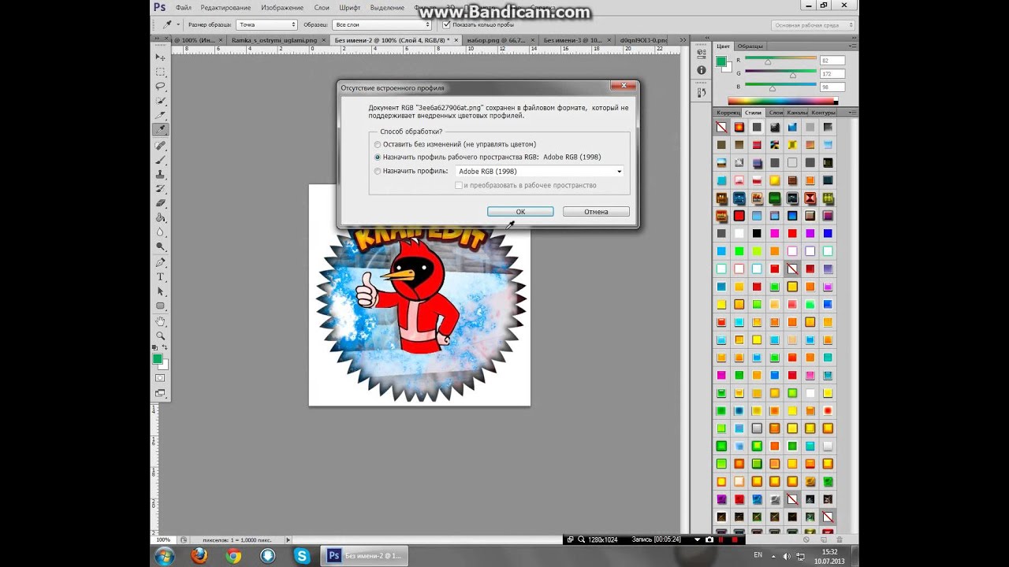Select 'Назначить профиль рабочего пространства RGB' option
The width and height of the screenshot is (1009, 567).
click(x=378, y=157)
